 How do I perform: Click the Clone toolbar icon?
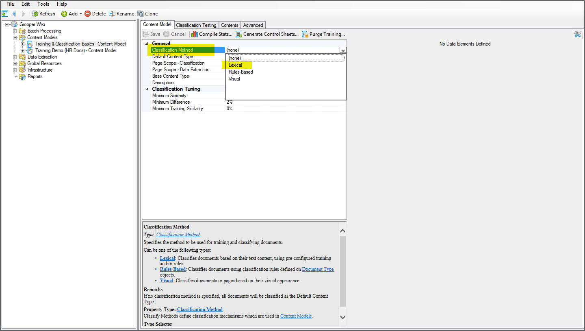click(x=141, y=14)
